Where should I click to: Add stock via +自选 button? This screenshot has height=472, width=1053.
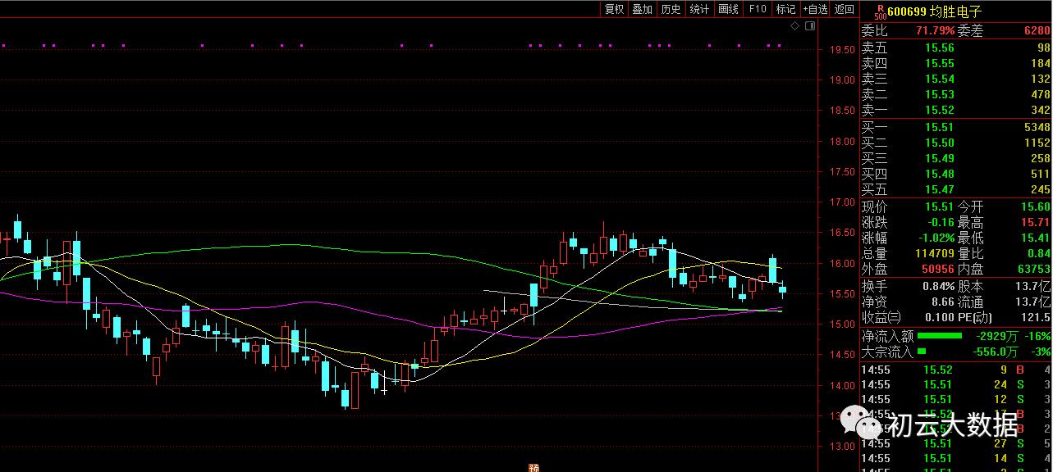point(815,9)
